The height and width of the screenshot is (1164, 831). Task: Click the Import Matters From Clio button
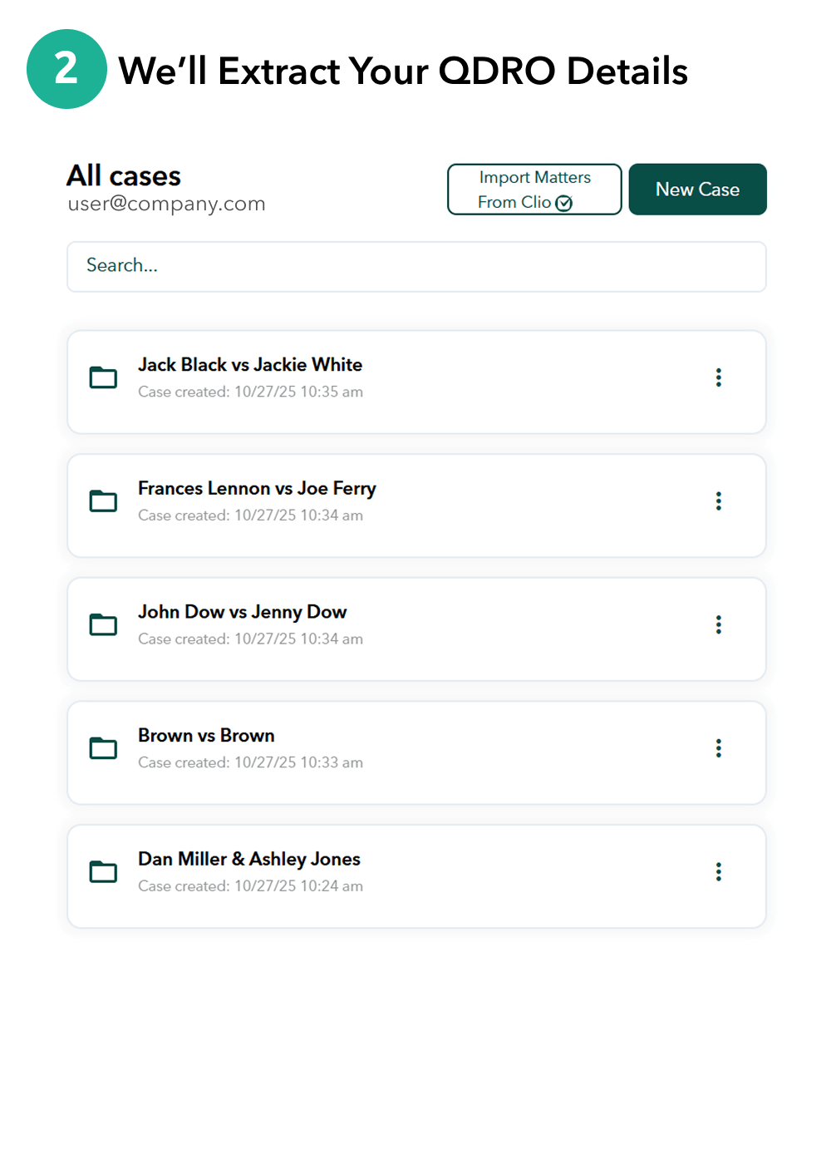coord(534,190)
